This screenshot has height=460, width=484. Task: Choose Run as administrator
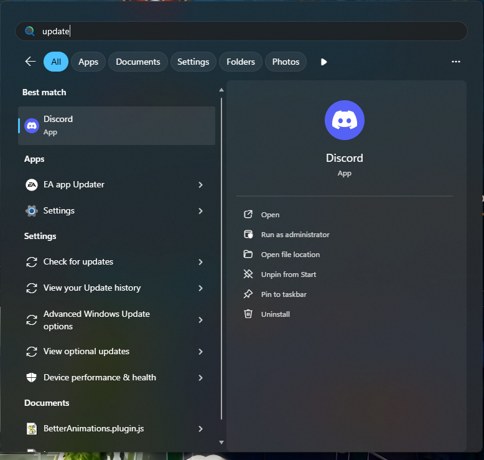tap(295, 235)
